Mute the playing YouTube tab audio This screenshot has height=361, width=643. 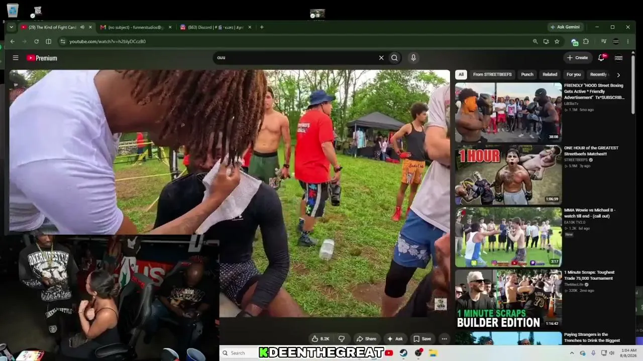82,27
